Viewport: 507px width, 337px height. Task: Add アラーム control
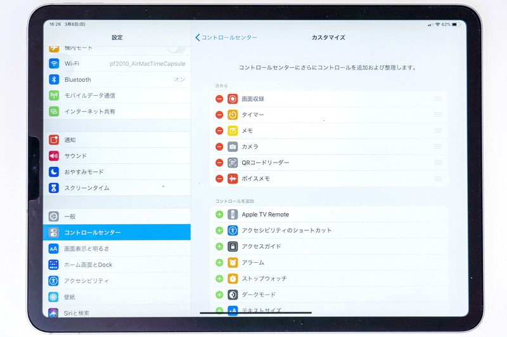pos(219,262)
